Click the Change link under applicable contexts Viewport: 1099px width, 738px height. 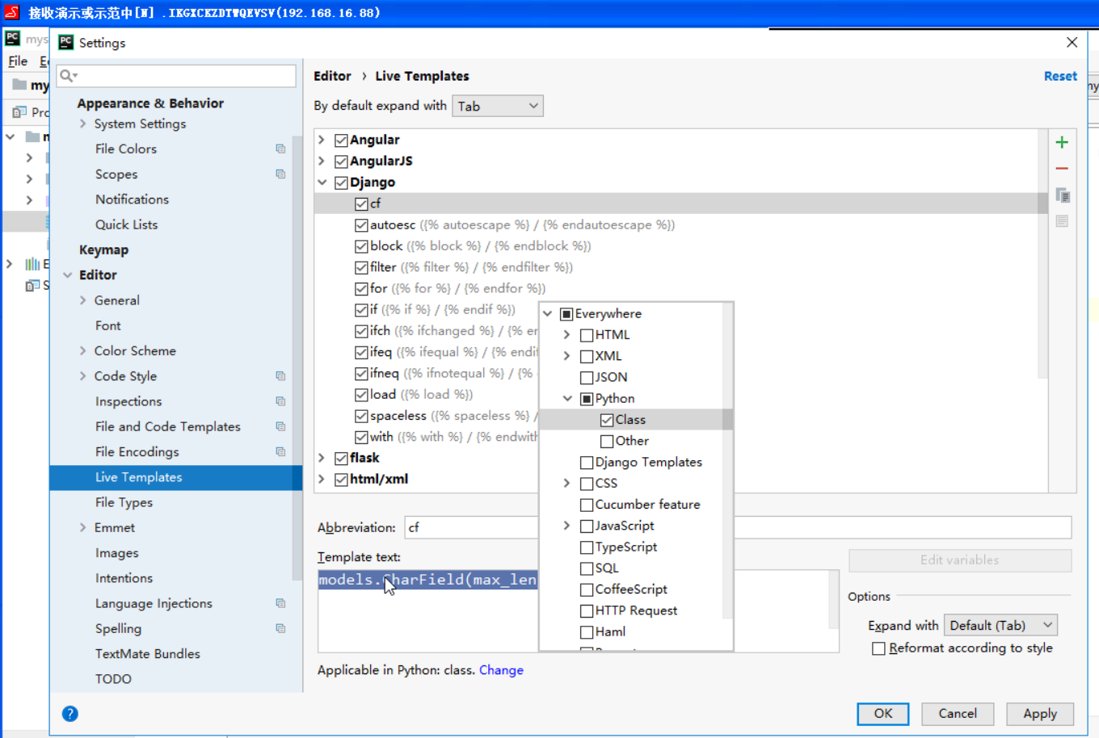click(501, 669)
